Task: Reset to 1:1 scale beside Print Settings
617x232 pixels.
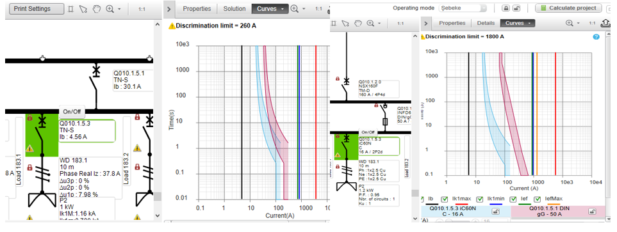Action: [142, 9]
